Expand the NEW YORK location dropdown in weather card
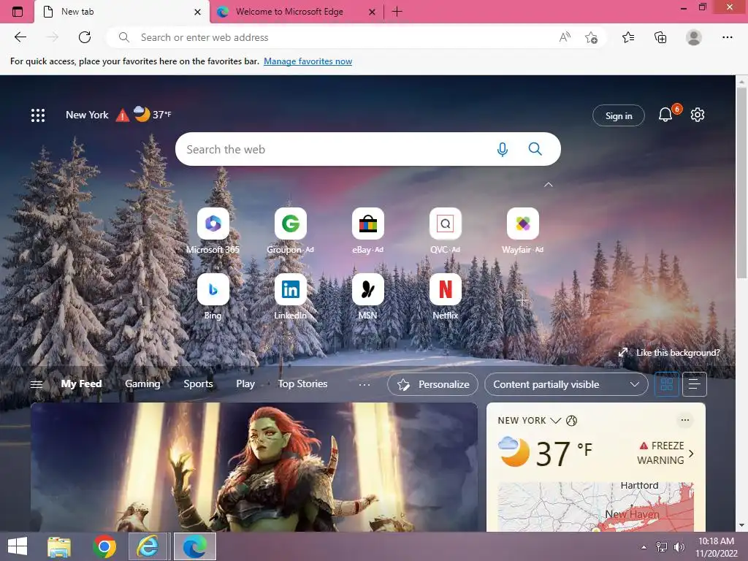This screenshot has width=748, height=561. point(555,421)
